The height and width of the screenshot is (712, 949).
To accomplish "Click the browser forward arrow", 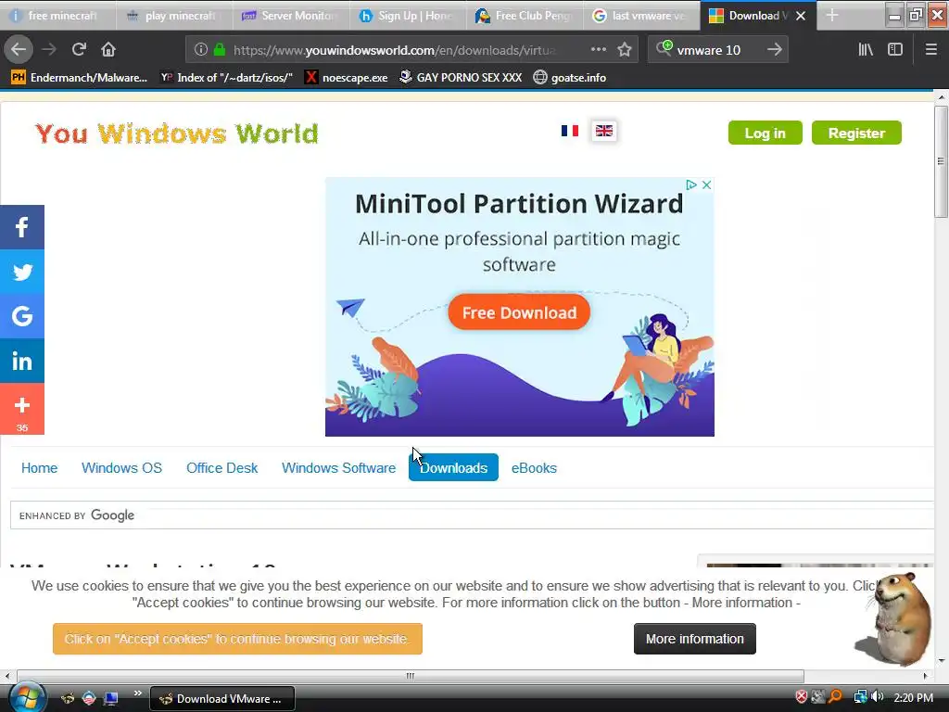I will click(49, 50).
